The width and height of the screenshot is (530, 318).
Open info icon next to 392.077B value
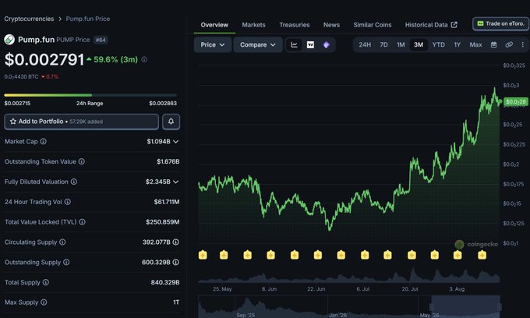(176, 242)
